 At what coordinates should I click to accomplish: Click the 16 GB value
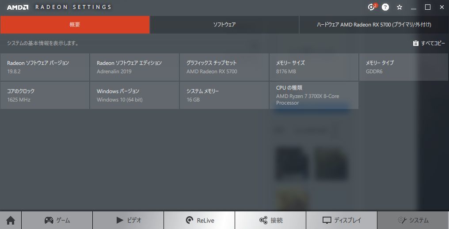193,100
